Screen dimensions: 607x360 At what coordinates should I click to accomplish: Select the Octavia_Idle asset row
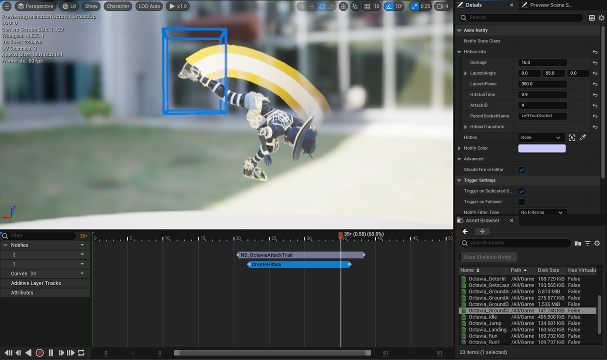pyautogui.click(x=527, y=317)
